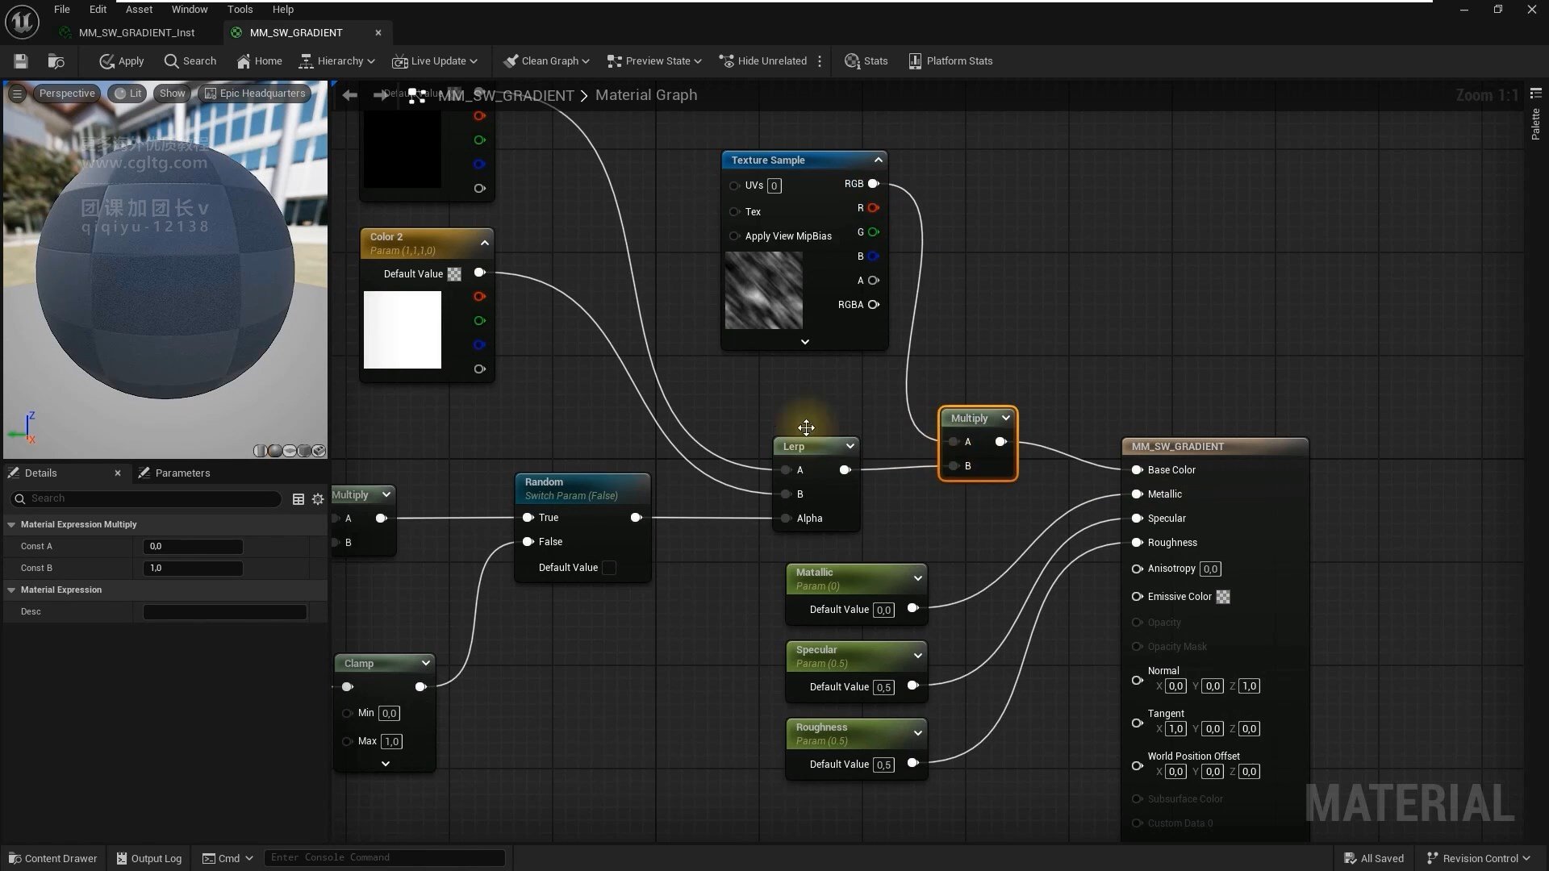Click the Emissive Color swatch
Screen dimensions: 1549x871
click(1223, 597)
